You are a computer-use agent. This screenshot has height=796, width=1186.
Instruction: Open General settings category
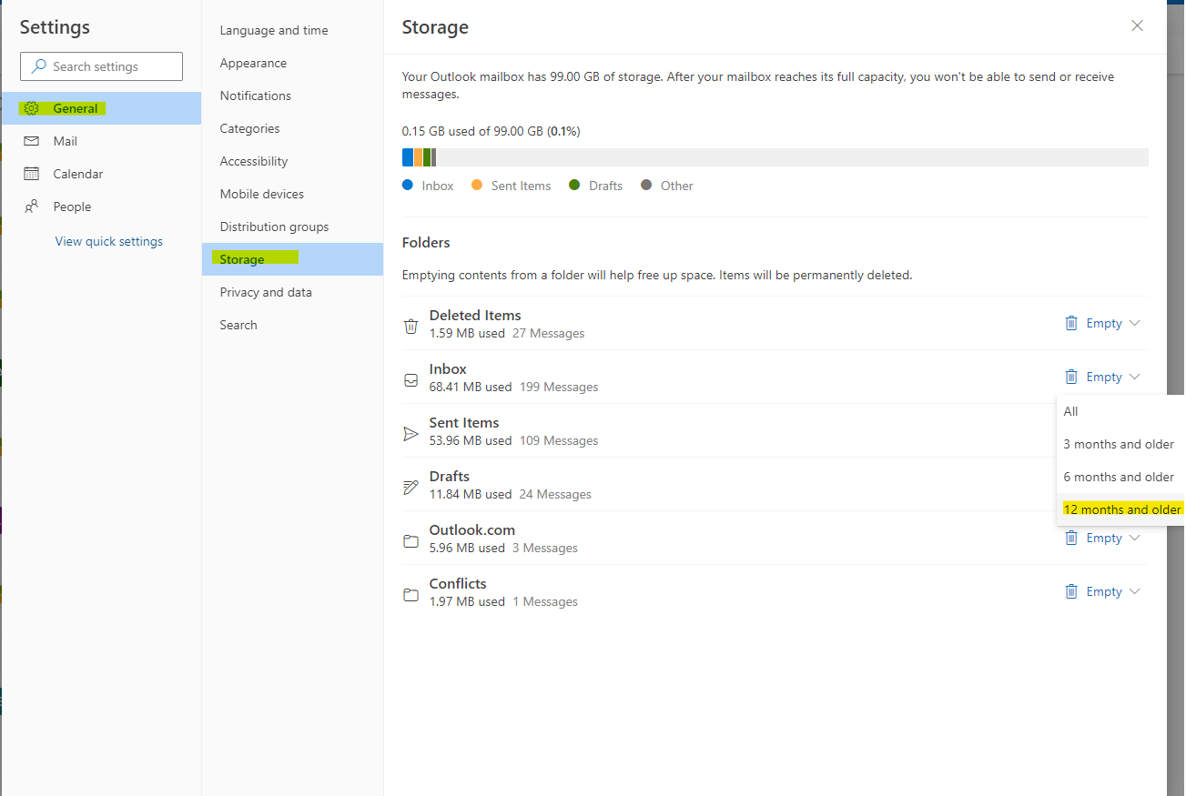[101, 108]
